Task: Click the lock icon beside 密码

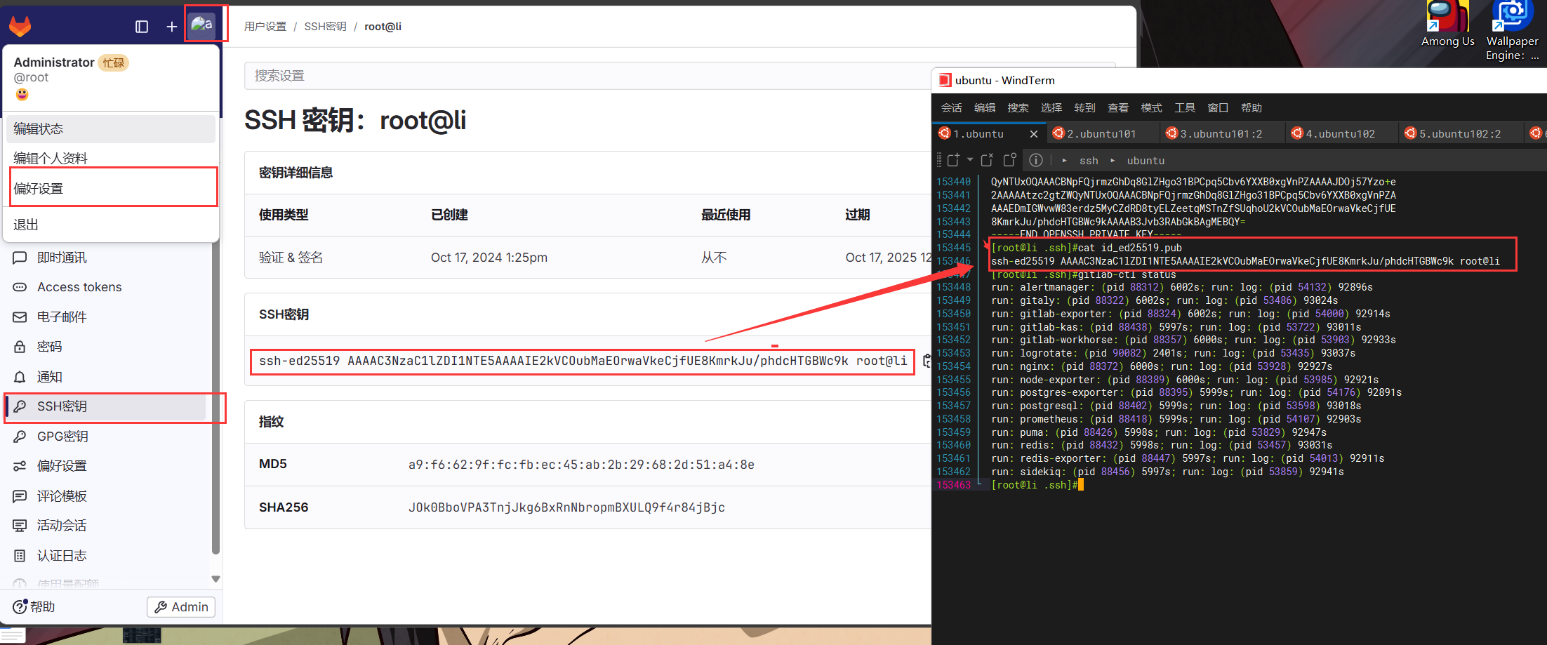Action: [x=20, y=347]
